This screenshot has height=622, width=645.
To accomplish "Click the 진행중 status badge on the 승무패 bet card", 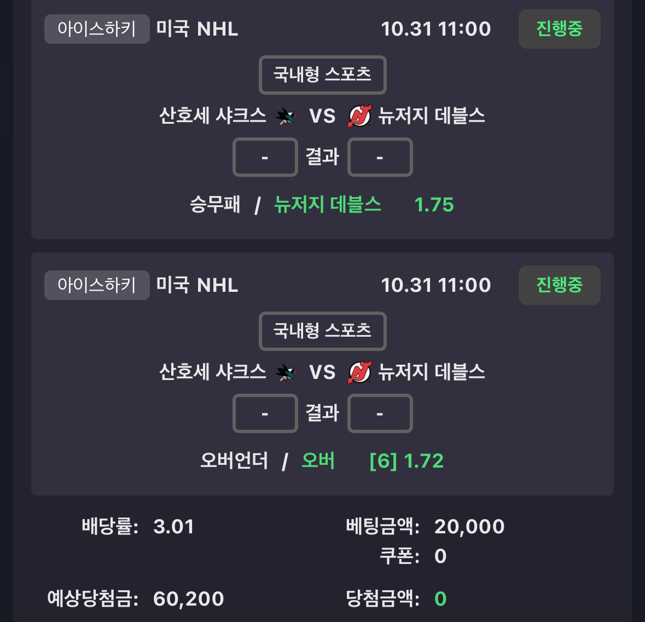I will tap(559, 29).
